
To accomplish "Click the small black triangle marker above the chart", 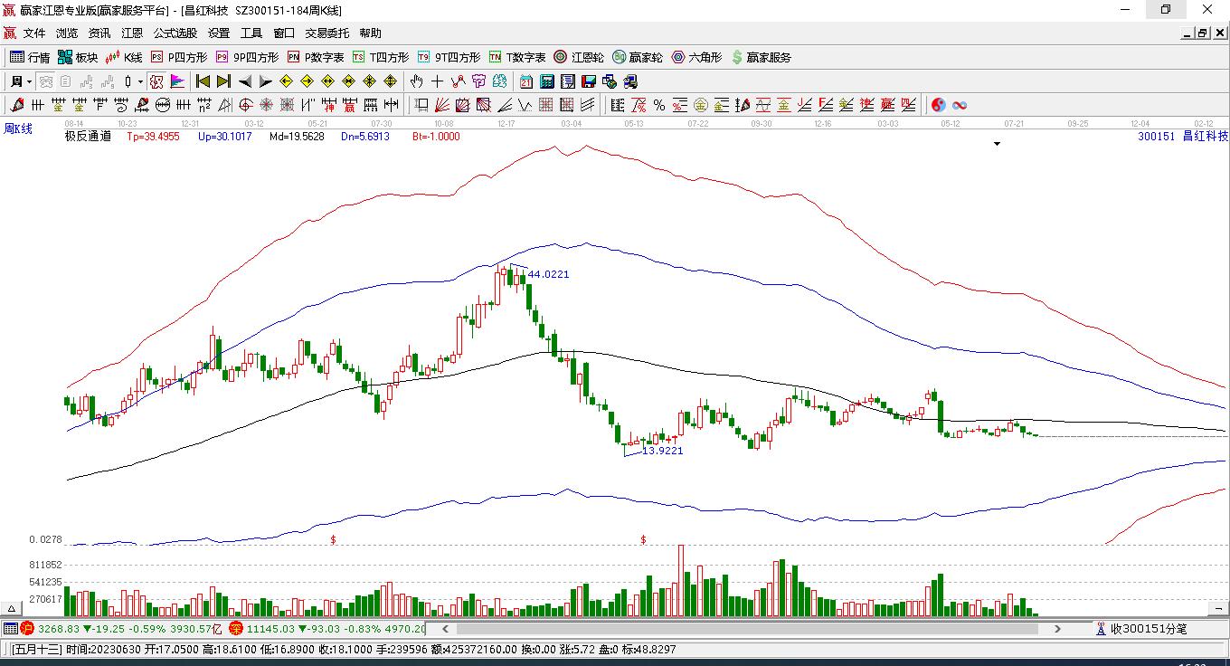I will [998, 144].
